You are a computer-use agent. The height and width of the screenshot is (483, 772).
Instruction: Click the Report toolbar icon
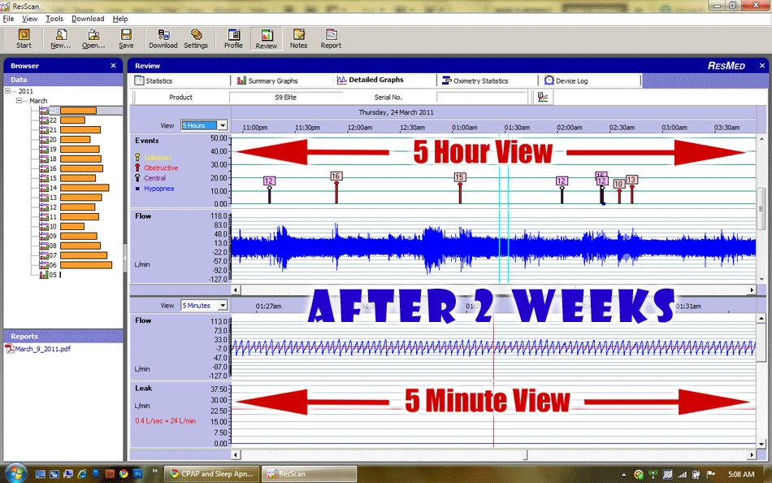click(x=331, y=38)
